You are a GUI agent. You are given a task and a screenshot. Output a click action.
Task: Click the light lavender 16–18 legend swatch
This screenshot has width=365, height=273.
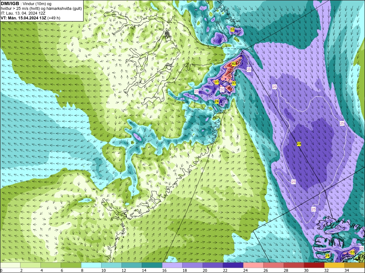[x=172, y=265]
